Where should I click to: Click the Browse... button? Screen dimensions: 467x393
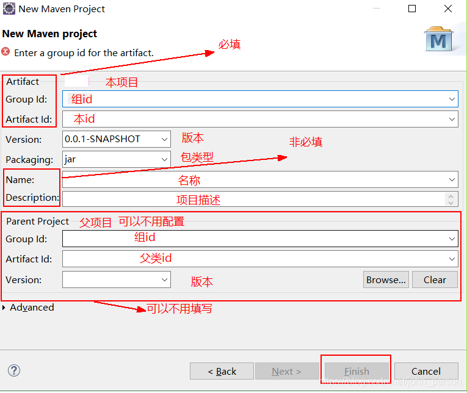[386, 279]
